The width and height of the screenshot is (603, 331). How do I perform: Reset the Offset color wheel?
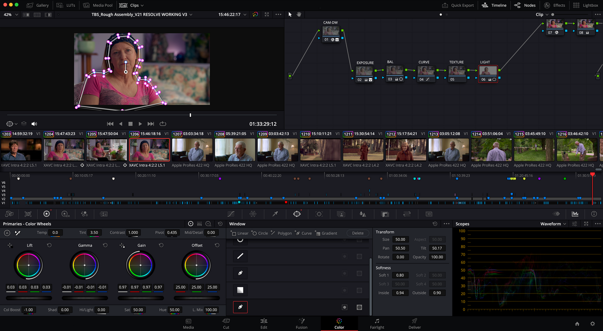[217, 245]
